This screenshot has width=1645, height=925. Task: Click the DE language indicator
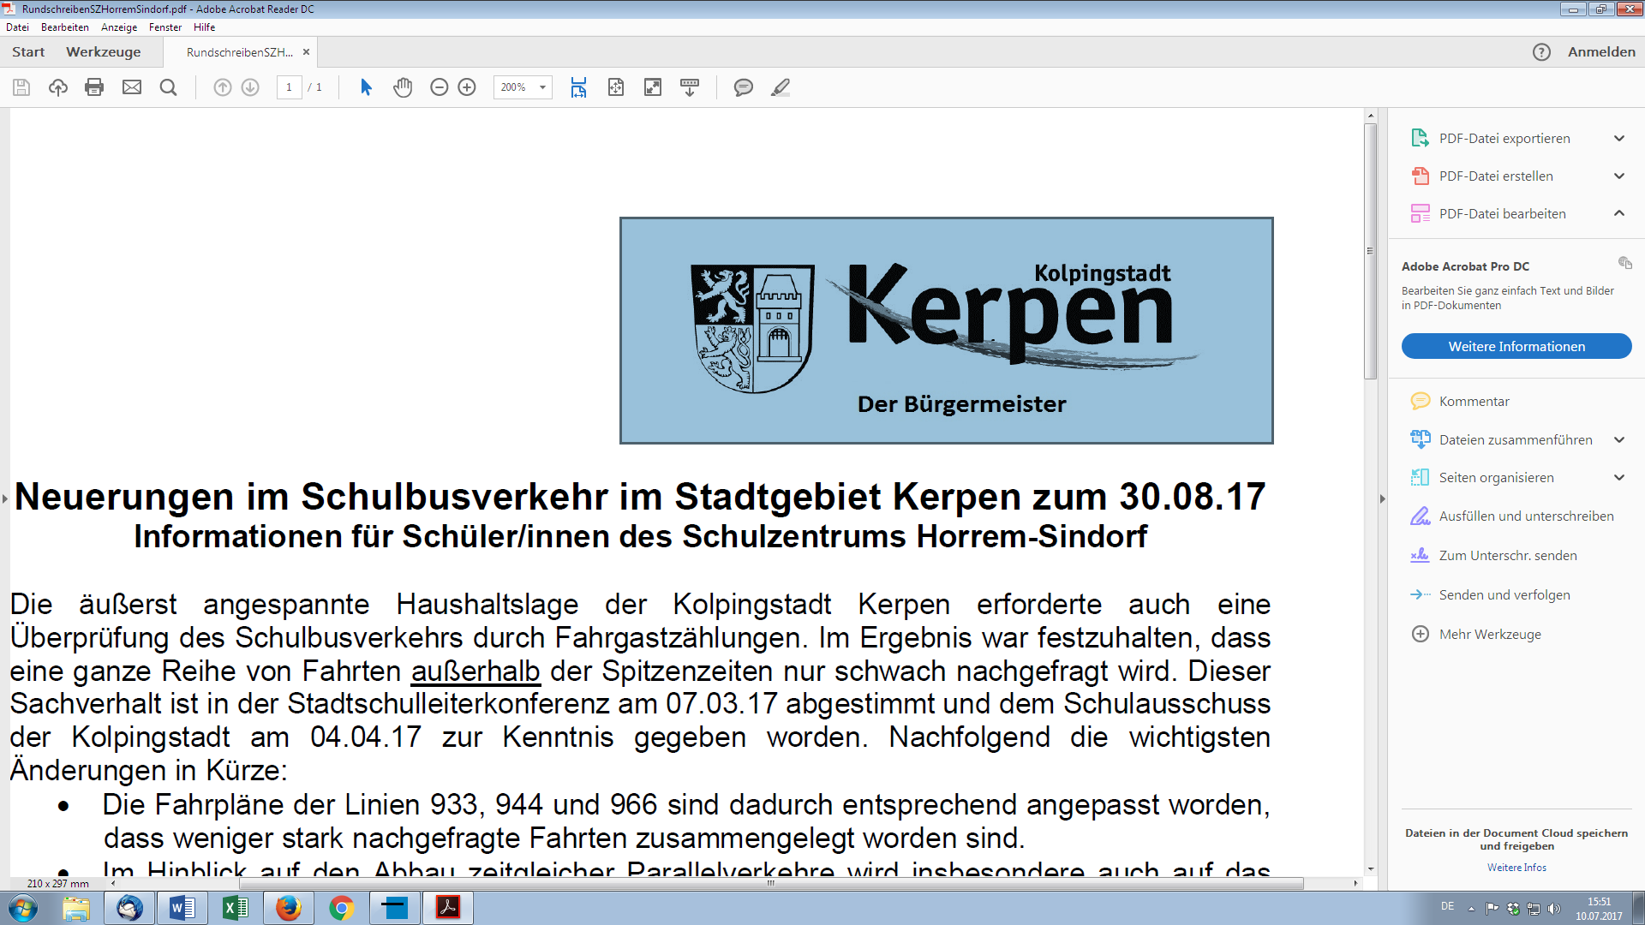tap(1447, 906)
